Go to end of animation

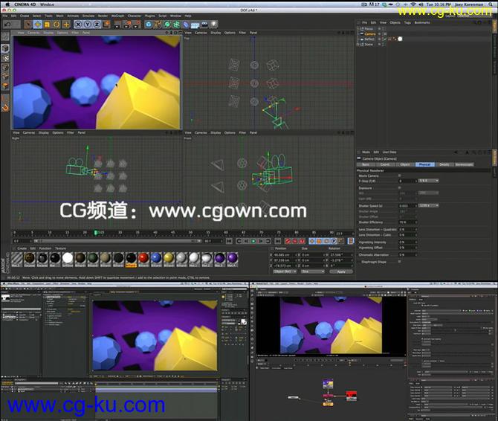tap(277, 241)
